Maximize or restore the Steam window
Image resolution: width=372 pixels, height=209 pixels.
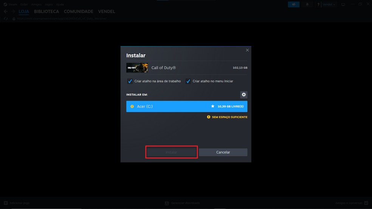click(x=360, y=4)
